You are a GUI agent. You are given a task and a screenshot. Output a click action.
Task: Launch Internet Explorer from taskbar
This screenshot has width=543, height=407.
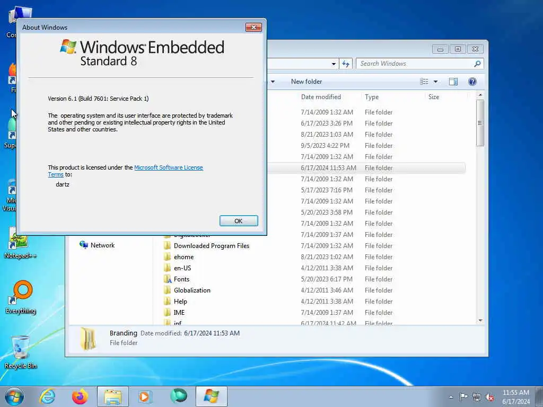click(47, 396)
